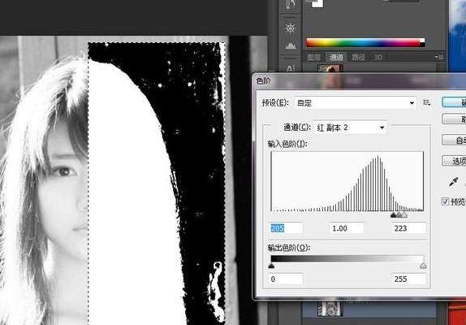466x325 pixels.
Task: Switch to the Paths (路径) tab
Action: click(358, 57)
